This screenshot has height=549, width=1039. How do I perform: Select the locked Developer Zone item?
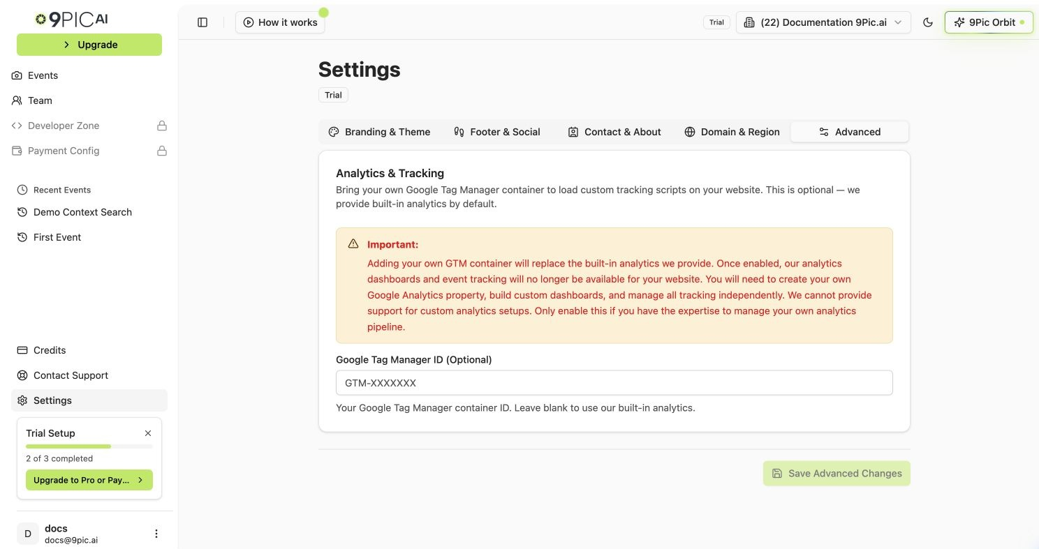tap(89, 126)
